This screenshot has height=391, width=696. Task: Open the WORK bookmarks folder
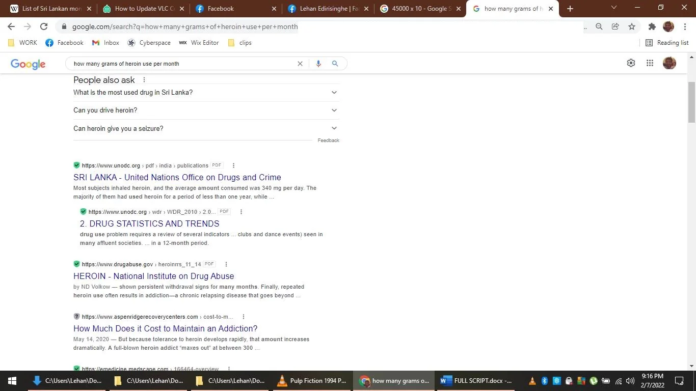[x=23, y=43]
